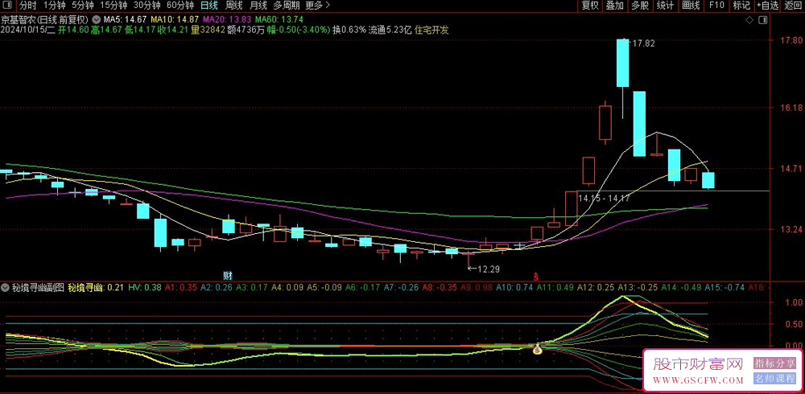
Task: Click the 秘境寻幽副图 indicator name
Action: (39, 288)
